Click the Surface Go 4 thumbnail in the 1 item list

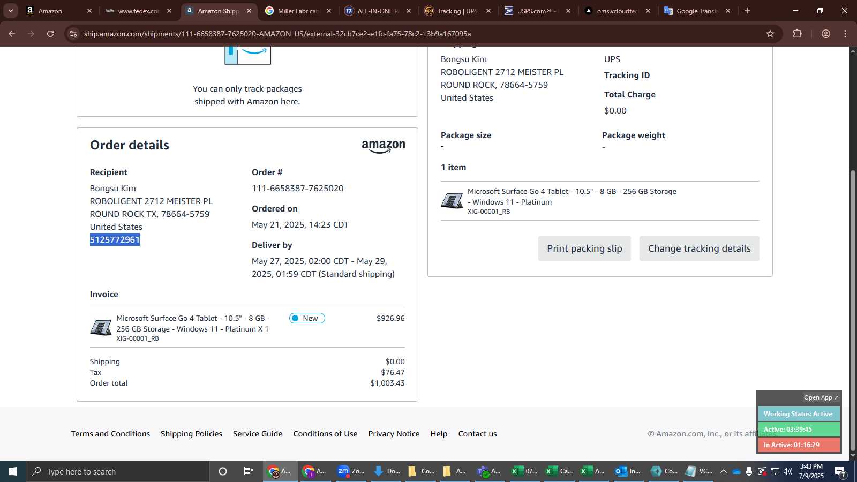tap(452, 201)
